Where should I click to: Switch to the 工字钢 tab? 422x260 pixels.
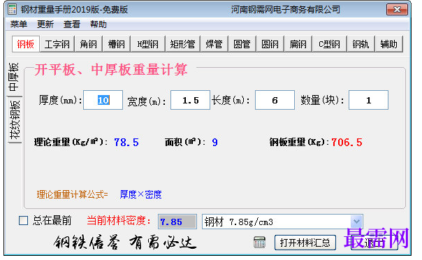click(57, 44)
